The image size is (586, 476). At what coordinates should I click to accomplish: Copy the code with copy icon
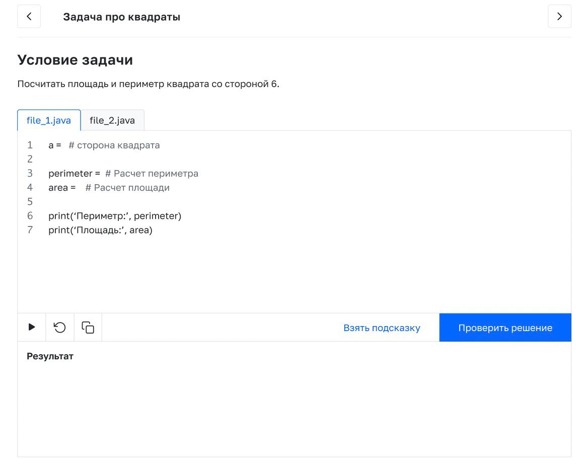pyautogui.click(x=88, y=327)
